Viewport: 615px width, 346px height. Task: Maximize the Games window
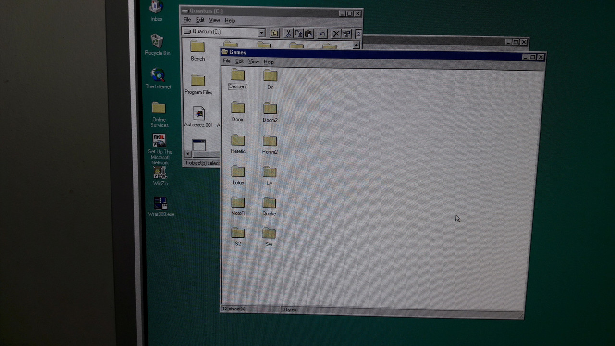pos(532,57)
